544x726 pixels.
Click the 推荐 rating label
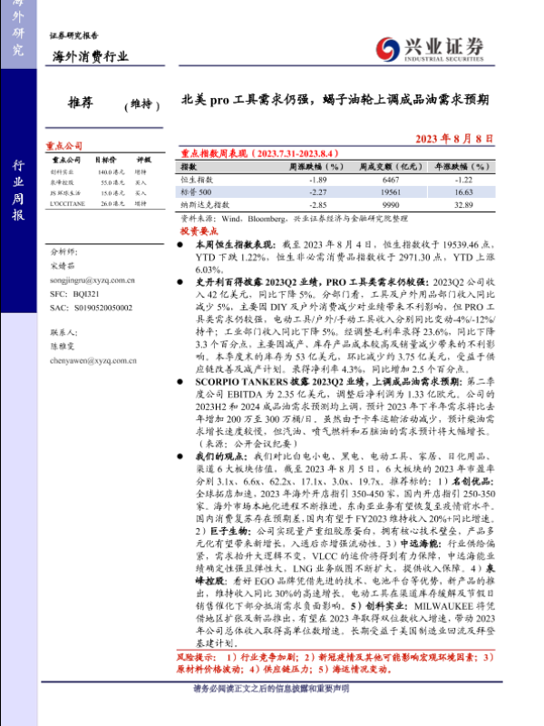coord(84,103)
